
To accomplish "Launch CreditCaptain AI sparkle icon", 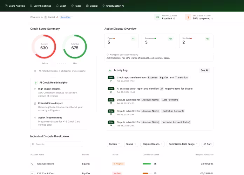I will (103, 6).
